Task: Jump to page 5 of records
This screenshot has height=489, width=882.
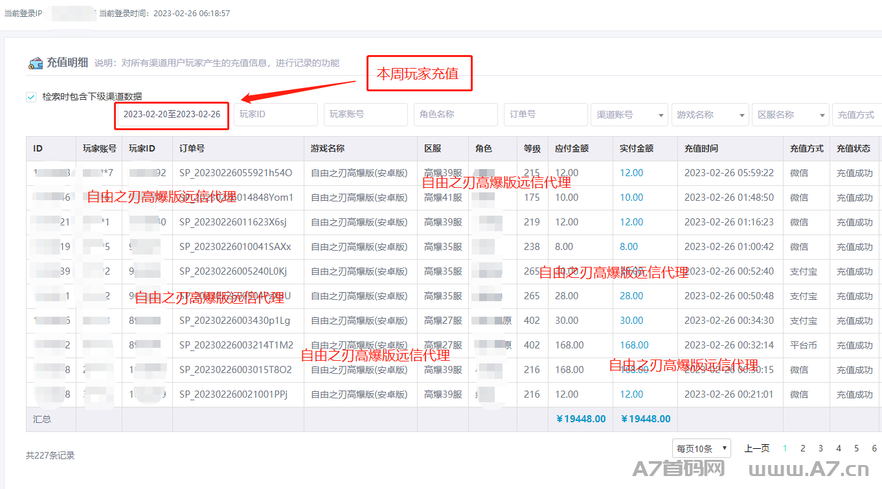Action: [856, 448]
